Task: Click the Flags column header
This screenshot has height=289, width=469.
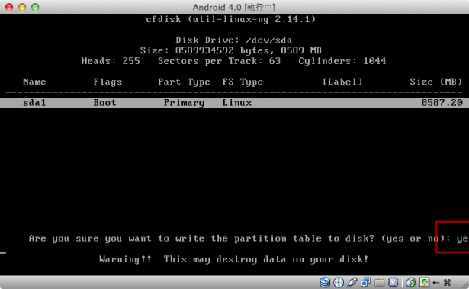Action: pos(108,82)
